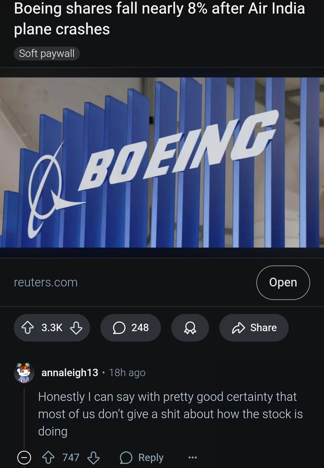
Task: Give an award to the post
Action: coord(190,328)
